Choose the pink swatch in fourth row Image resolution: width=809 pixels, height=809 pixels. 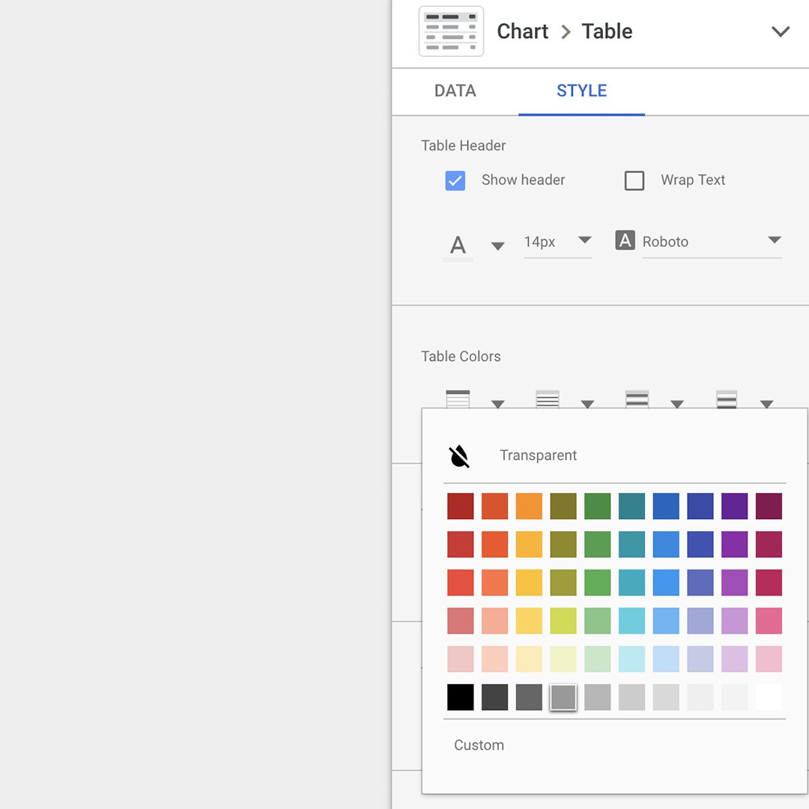point(769,621)
